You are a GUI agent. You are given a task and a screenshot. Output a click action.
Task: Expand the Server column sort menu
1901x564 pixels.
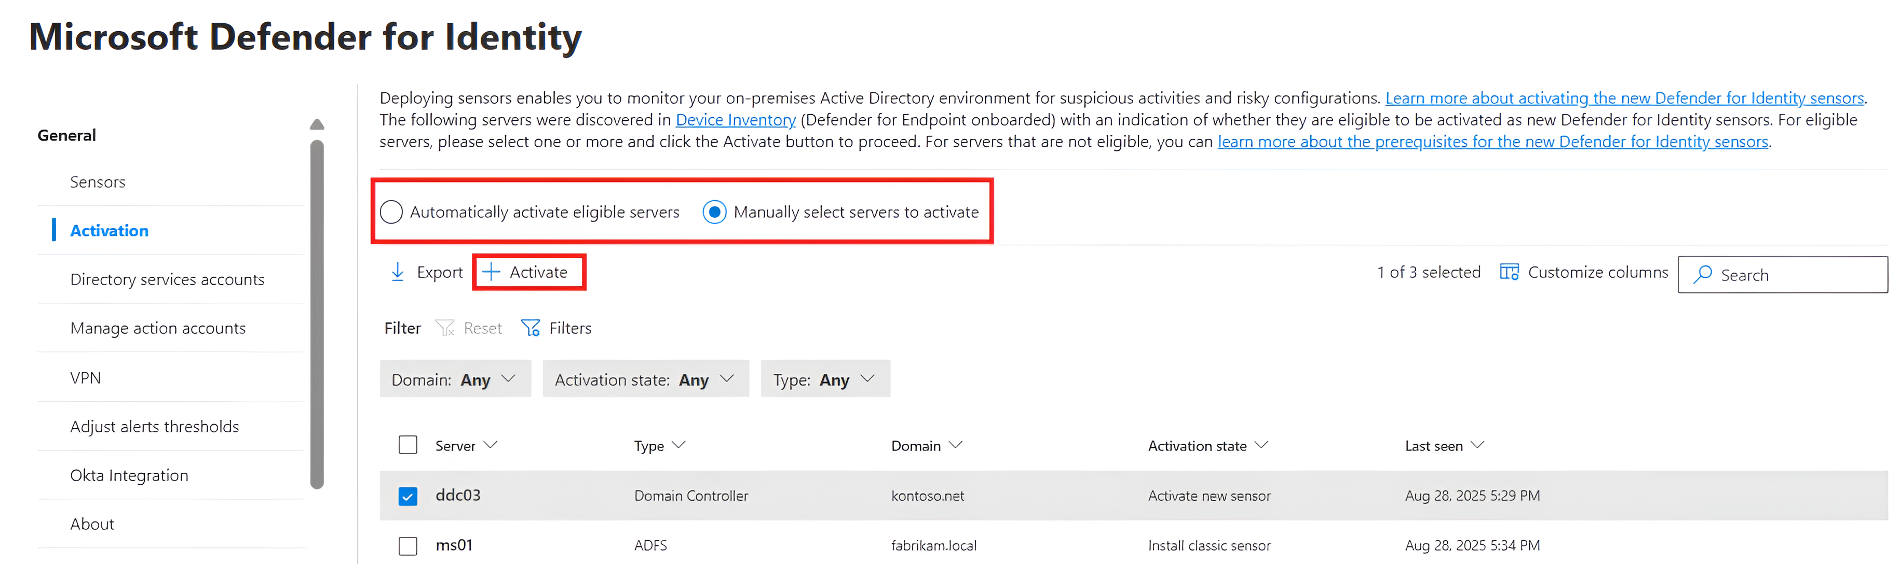[x=490, y=445]
